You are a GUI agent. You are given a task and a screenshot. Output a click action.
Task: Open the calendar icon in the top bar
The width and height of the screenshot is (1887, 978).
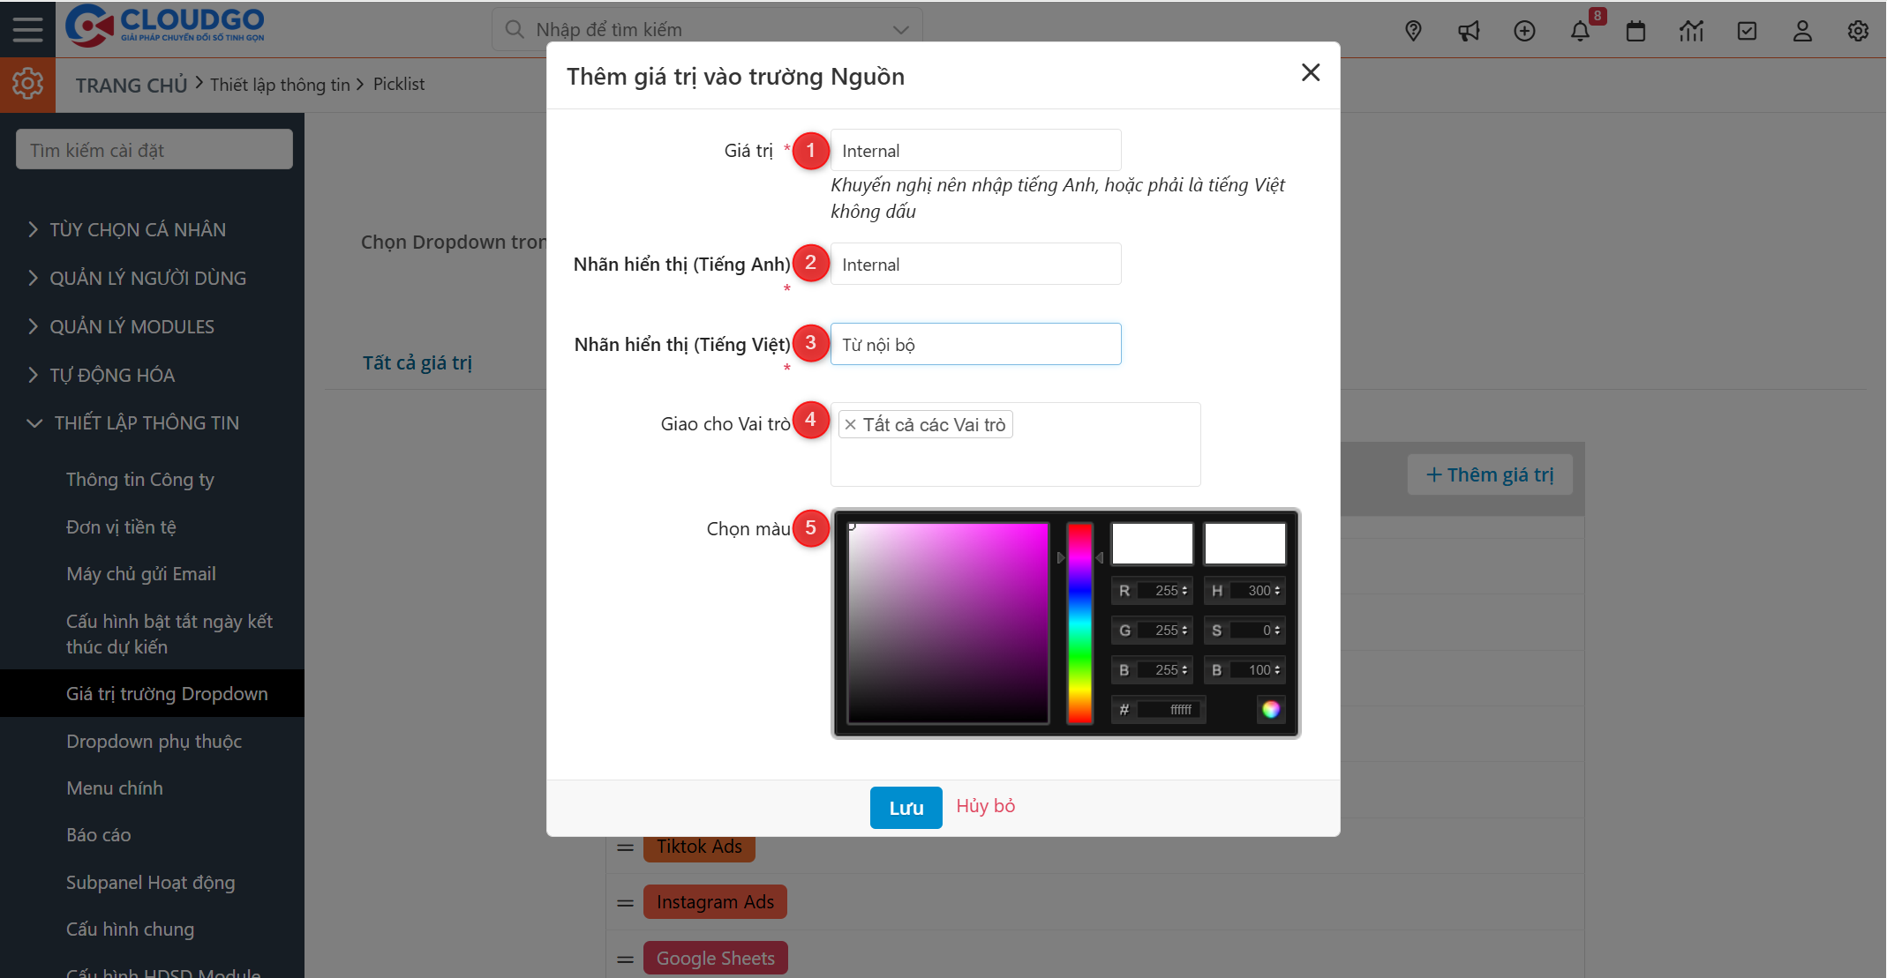click(x=1635, y=30)
